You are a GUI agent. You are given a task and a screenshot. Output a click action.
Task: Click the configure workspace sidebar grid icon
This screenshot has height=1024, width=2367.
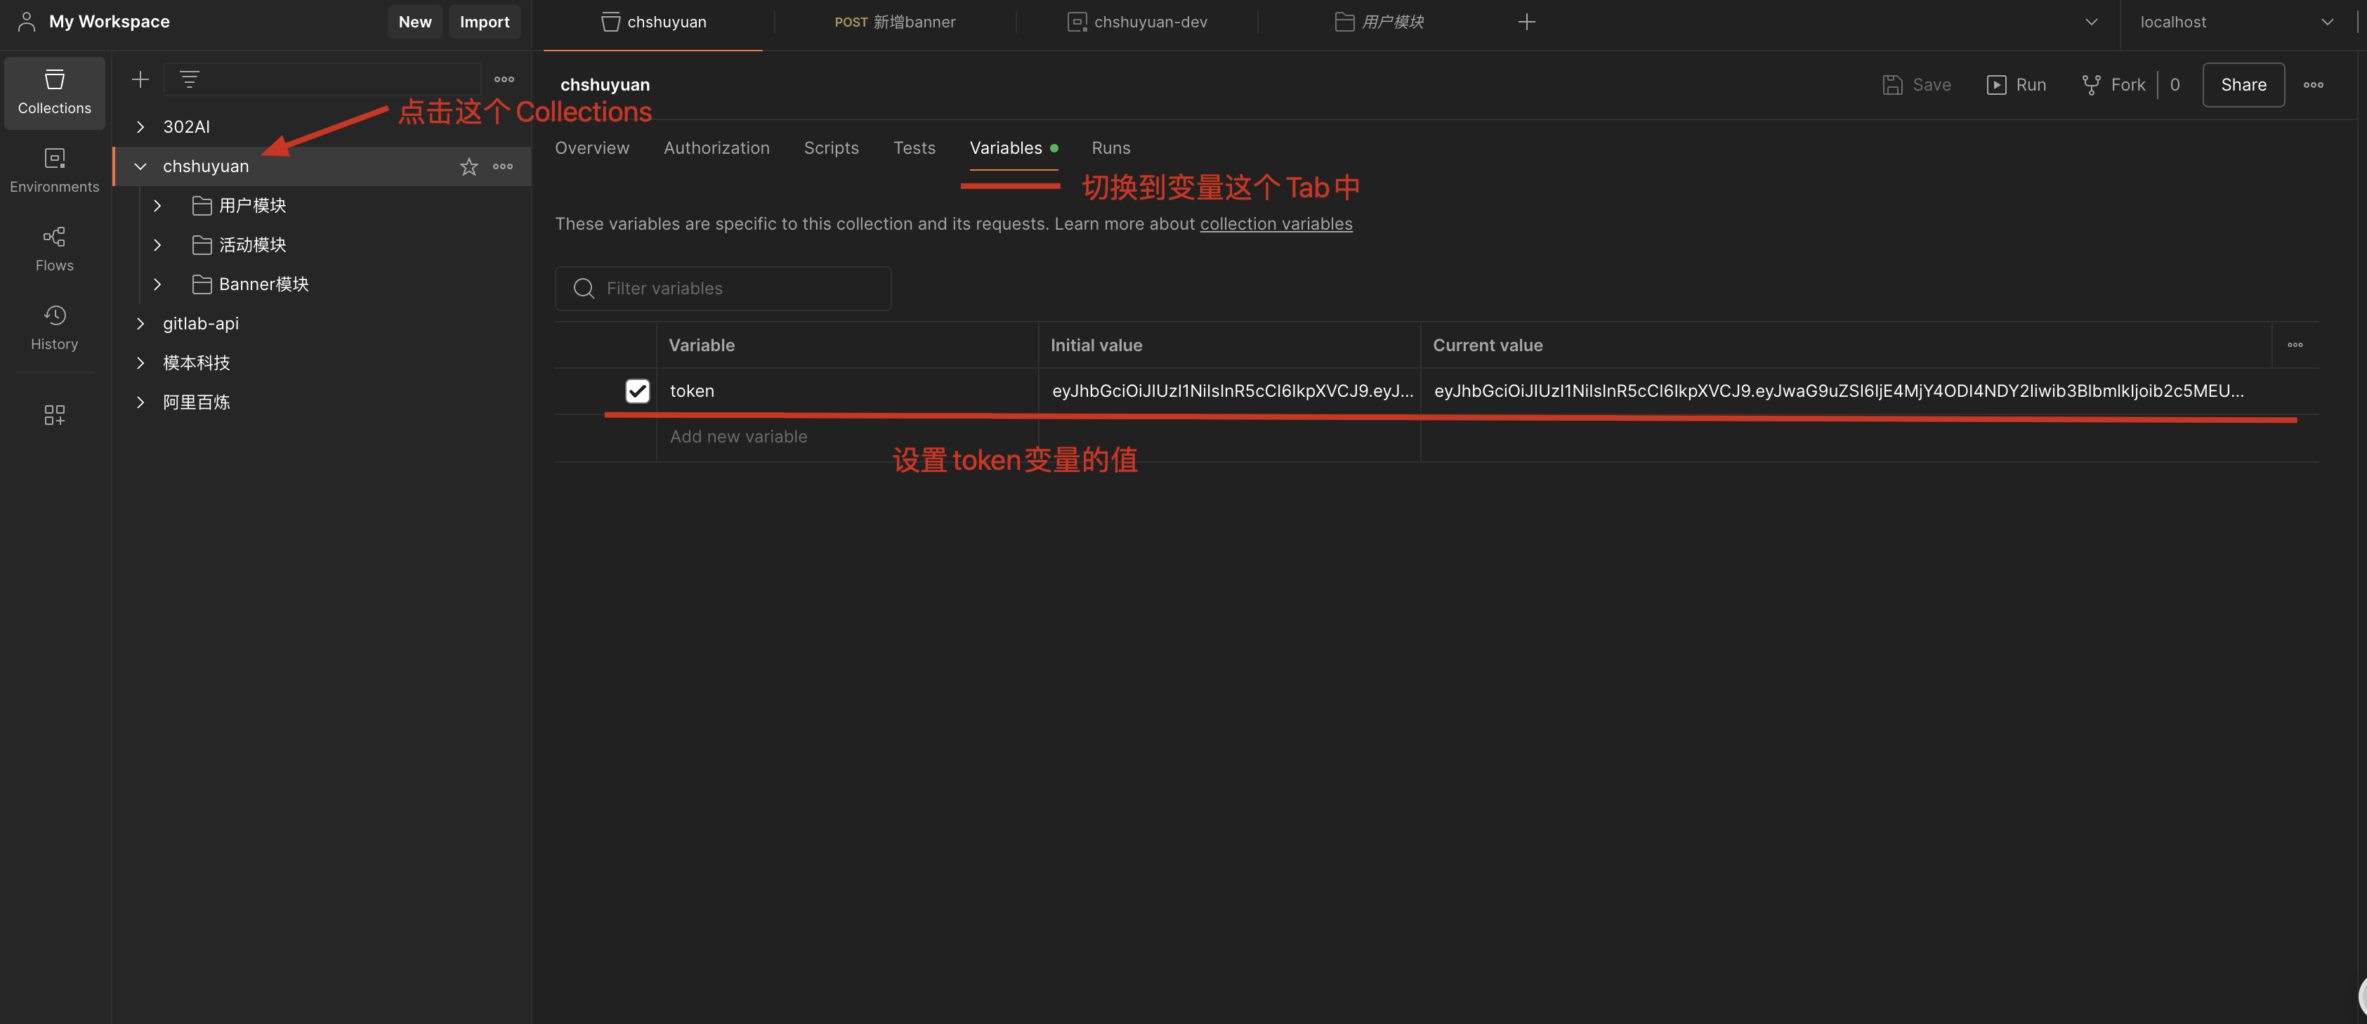click(54, 414)
